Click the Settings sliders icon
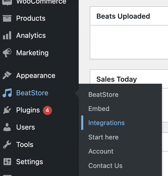The image size is (168, 176). click(7, 162)
